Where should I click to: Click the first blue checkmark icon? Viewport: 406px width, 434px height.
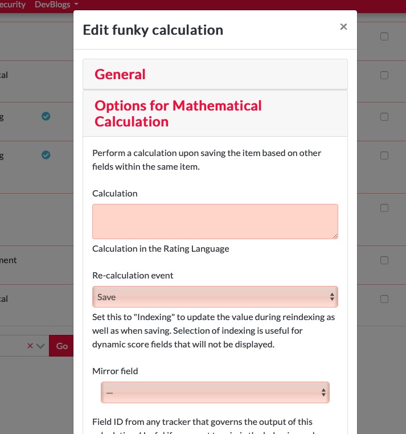click(x=46, y=116)
